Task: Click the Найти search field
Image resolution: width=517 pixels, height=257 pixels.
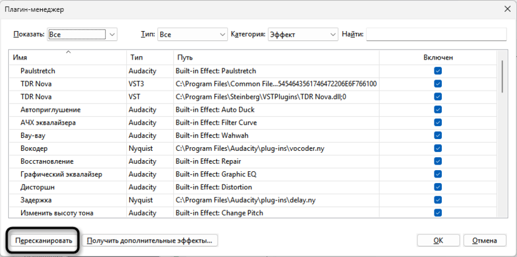Action: pos(436,34)
